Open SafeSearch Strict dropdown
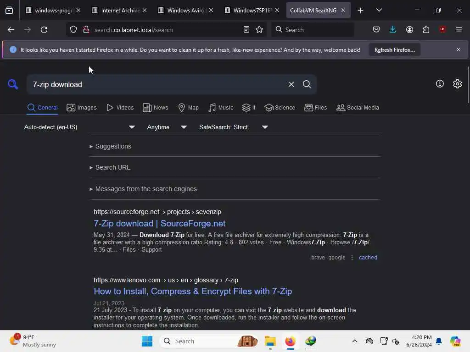The width and height of the screenshot is (470, 352). [x=233, y=127]
